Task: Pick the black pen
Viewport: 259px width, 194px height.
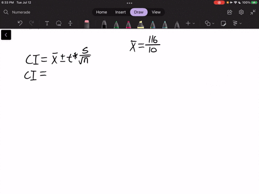Action: 104,24
